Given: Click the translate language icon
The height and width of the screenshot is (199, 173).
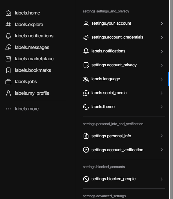Looking at the screenshot, I should tap(86, 79).
